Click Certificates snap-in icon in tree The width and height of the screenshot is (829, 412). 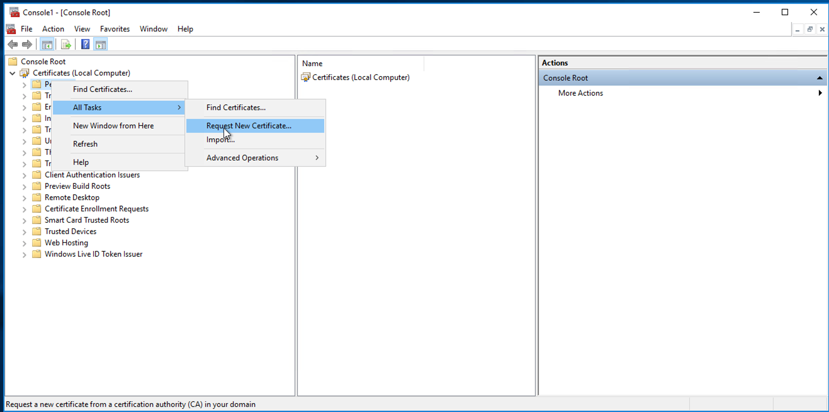point(25,73)
